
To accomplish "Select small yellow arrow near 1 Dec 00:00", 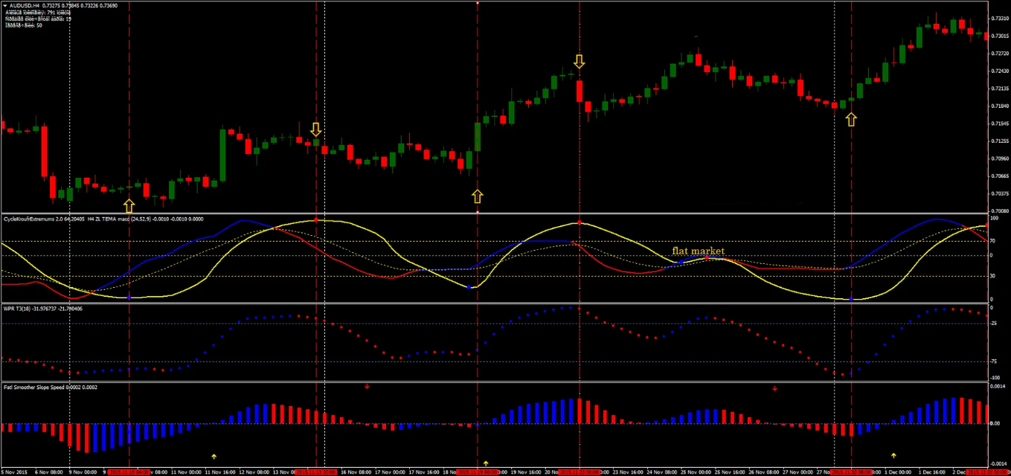I will [x=893, y=455].
